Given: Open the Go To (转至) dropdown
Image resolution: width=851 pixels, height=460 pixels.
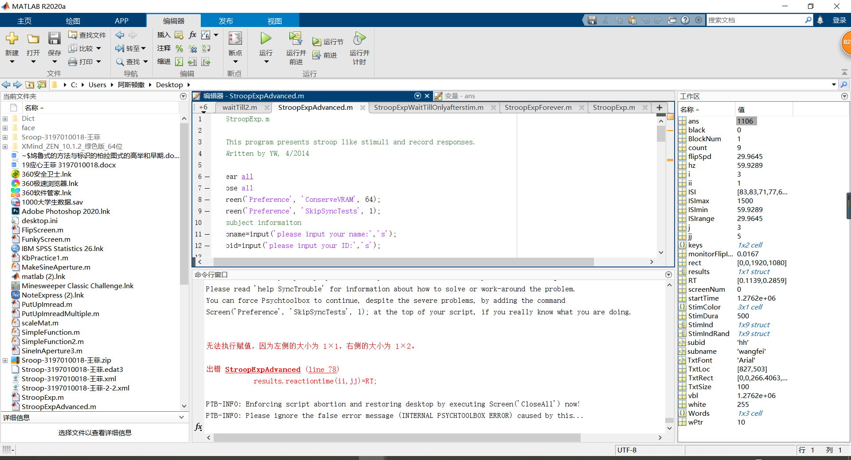Looking at the screenshot, I should [131, 48].
